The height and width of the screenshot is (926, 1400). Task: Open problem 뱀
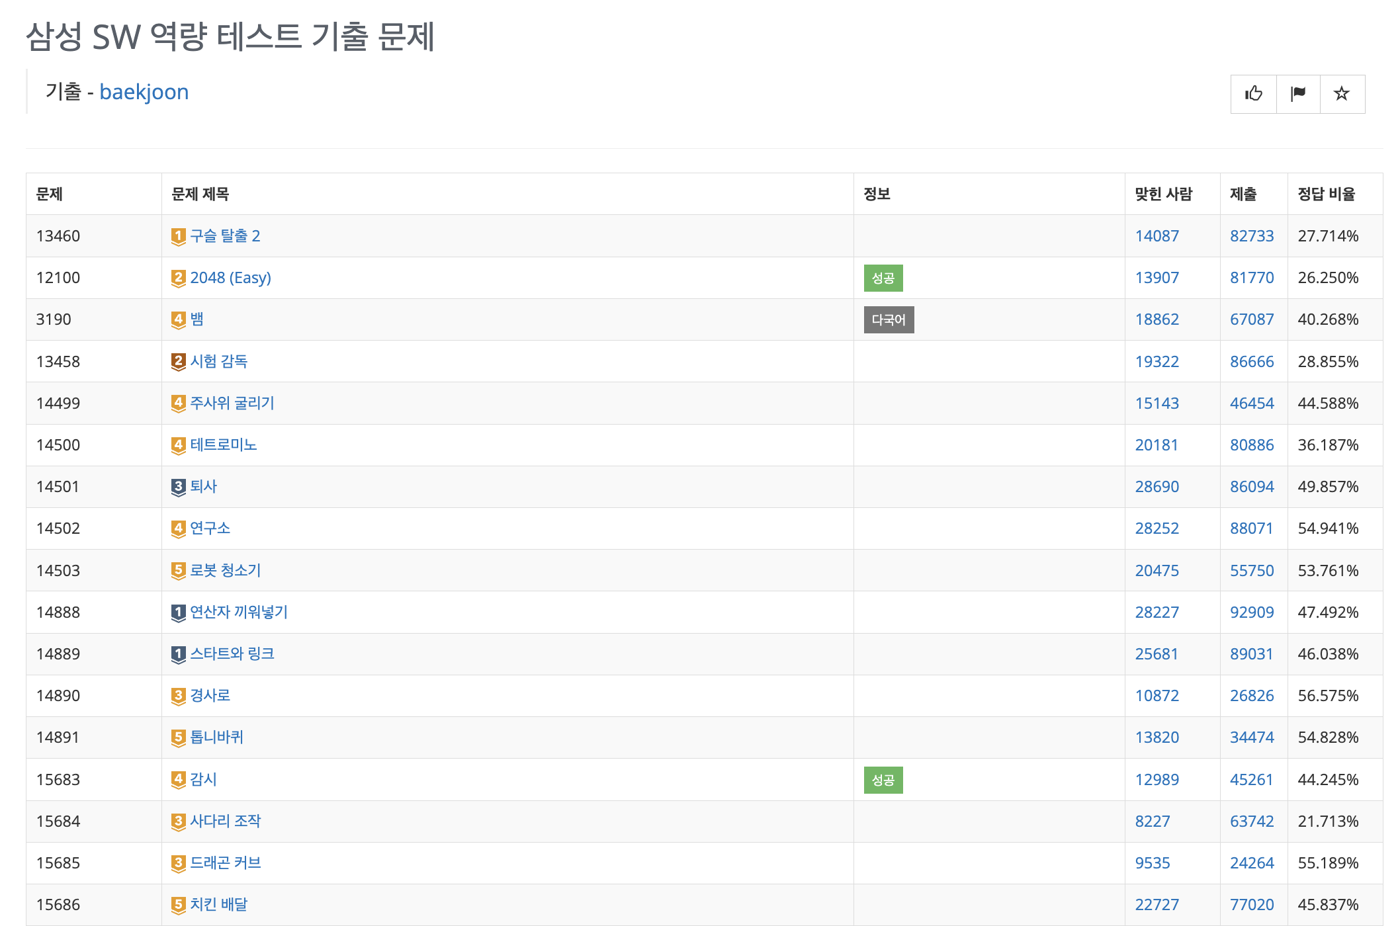pyautogui.click(x=197, y=319)
